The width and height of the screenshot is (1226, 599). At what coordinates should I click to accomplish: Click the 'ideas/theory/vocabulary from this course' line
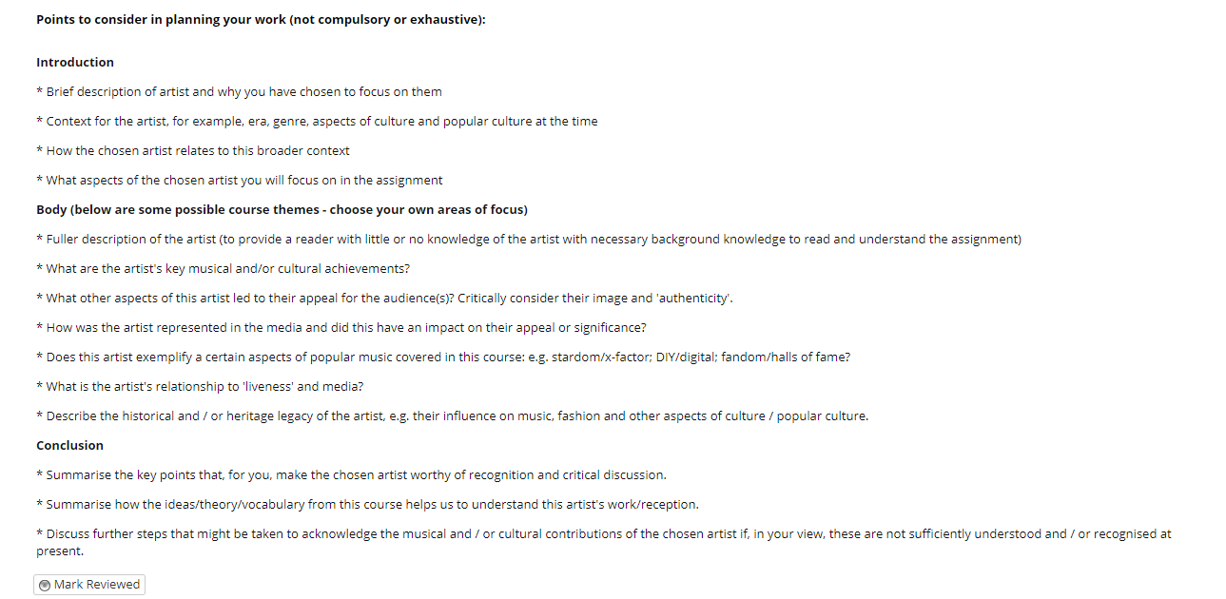click(367, 505)
